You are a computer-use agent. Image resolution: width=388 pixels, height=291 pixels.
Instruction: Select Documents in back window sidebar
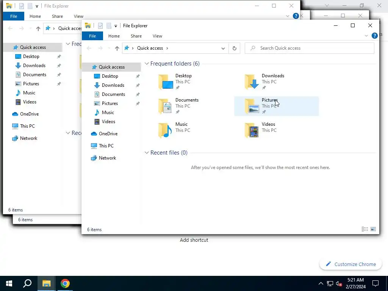(x=34, y=75)
